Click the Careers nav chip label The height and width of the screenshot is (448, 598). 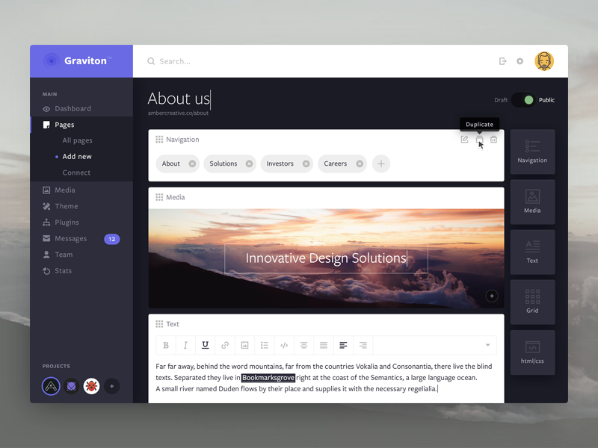335,164
